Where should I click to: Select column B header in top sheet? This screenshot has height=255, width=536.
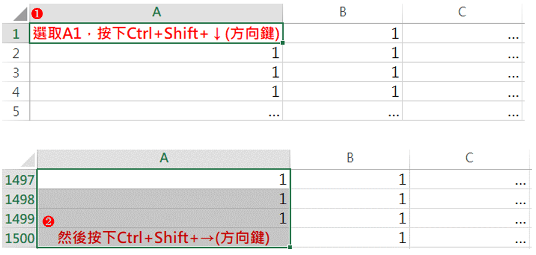tap(343, 13)
